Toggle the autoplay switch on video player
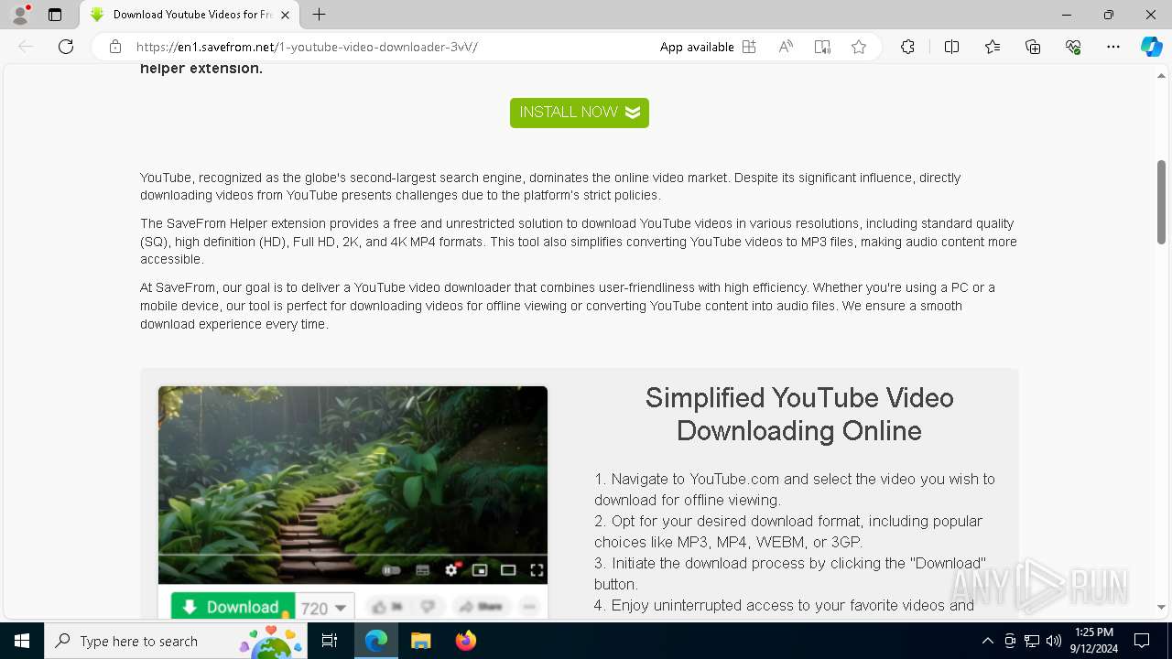Screen dimensions: 1172x659 (x=392, y=570)
